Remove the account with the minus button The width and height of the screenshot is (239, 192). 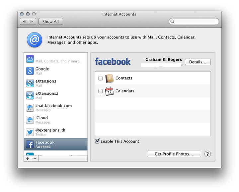click(x=35, y=158)
